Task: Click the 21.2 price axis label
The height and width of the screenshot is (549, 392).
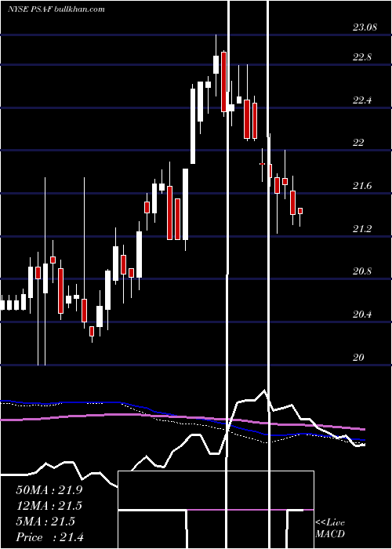Action: (x=362, y=229)
